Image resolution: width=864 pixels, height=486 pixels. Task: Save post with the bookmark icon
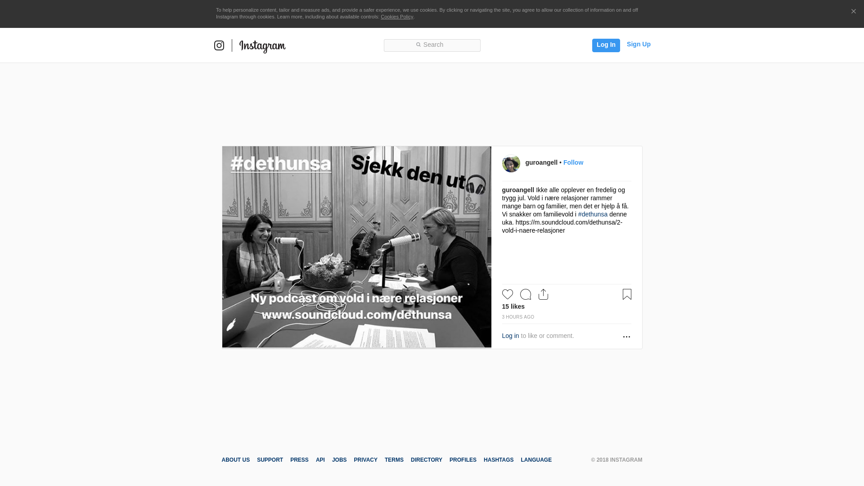pyautogui.click(x=627, y=294)
